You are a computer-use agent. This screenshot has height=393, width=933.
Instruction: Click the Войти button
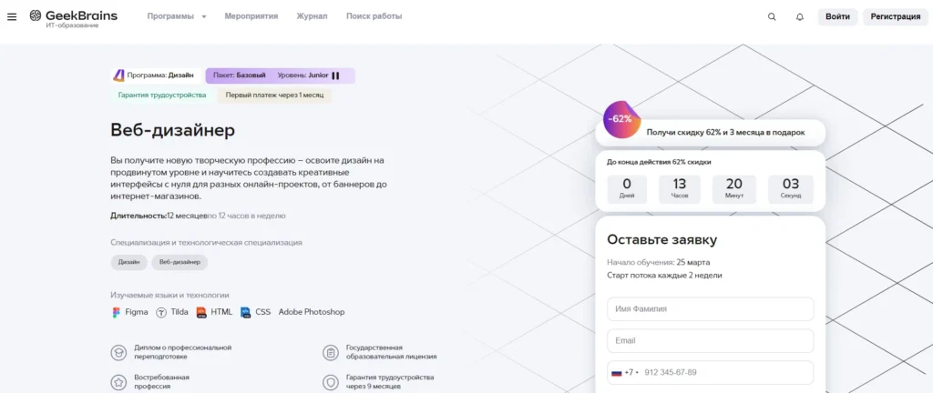coord(838,16)
